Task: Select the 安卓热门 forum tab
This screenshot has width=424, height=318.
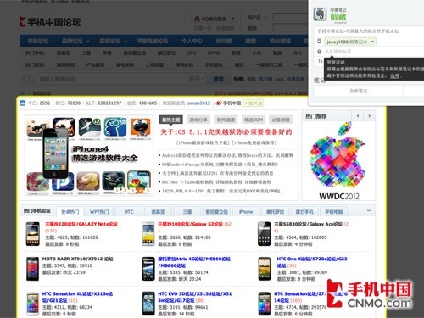Action: coord(70,212)
